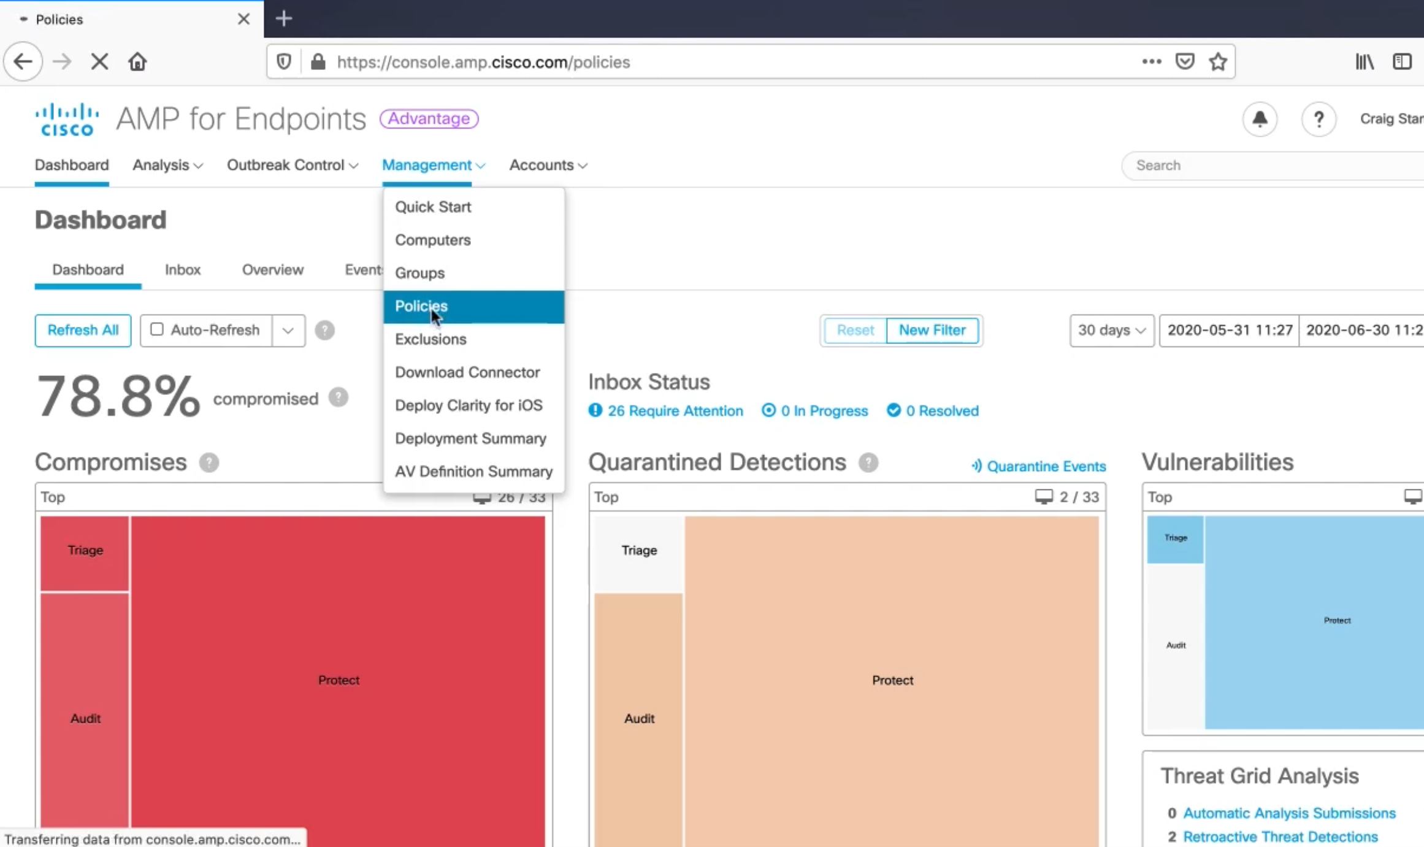
Task: Choose Download Connector menu item
Action: [473, 372]
